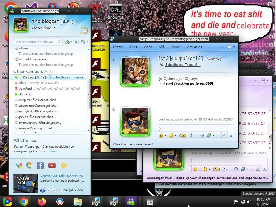Send nudge in rear purple chat window

click(216, 169)
